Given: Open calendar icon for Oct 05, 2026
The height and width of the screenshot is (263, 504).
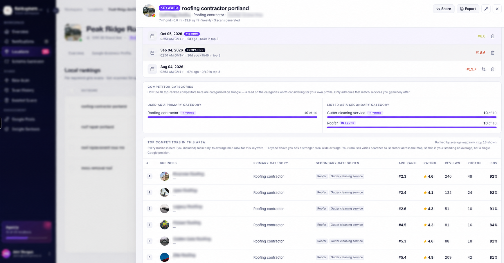Looking at the screenshot, I should 152,36.
